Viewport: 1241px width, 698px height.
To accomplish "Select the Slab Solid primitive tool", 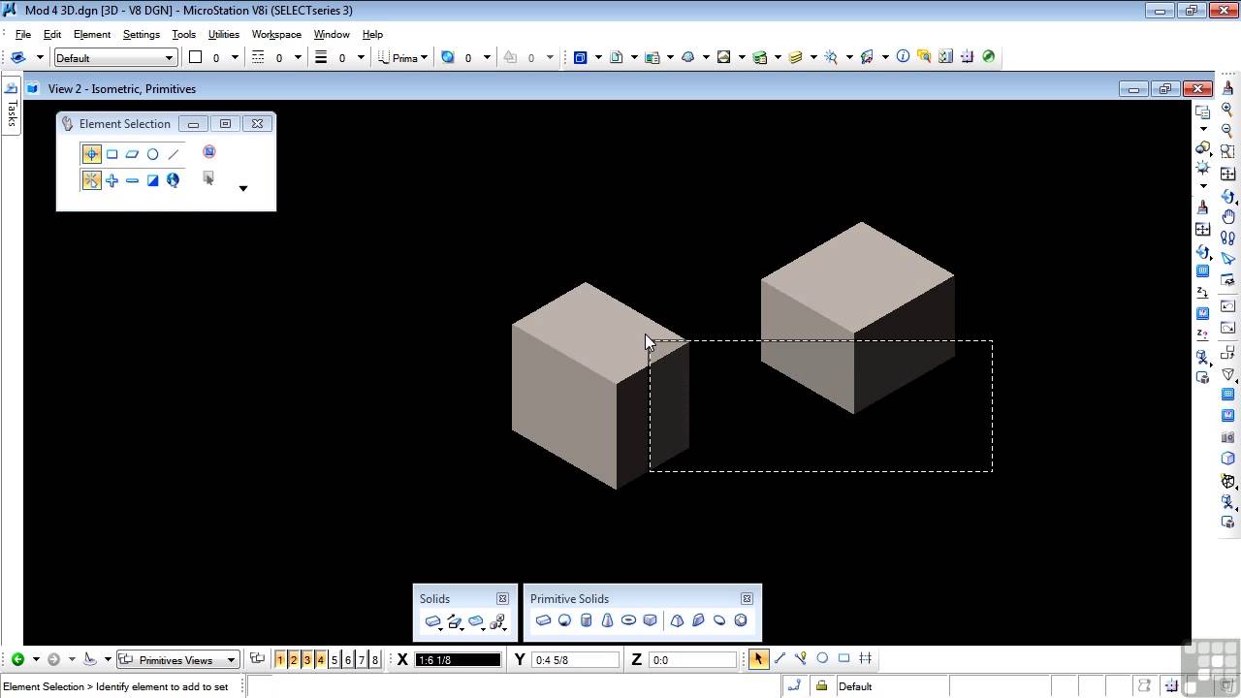I will click(x=543, y=620).
